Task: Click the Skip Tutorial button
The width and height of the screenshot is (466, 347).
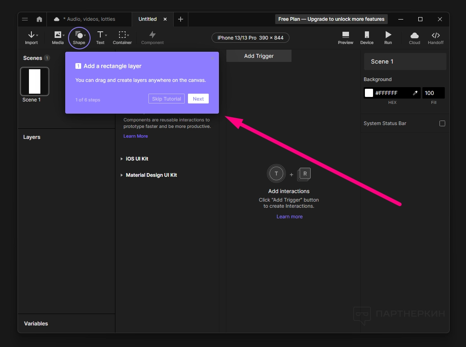Action: [x=166, y=99]
